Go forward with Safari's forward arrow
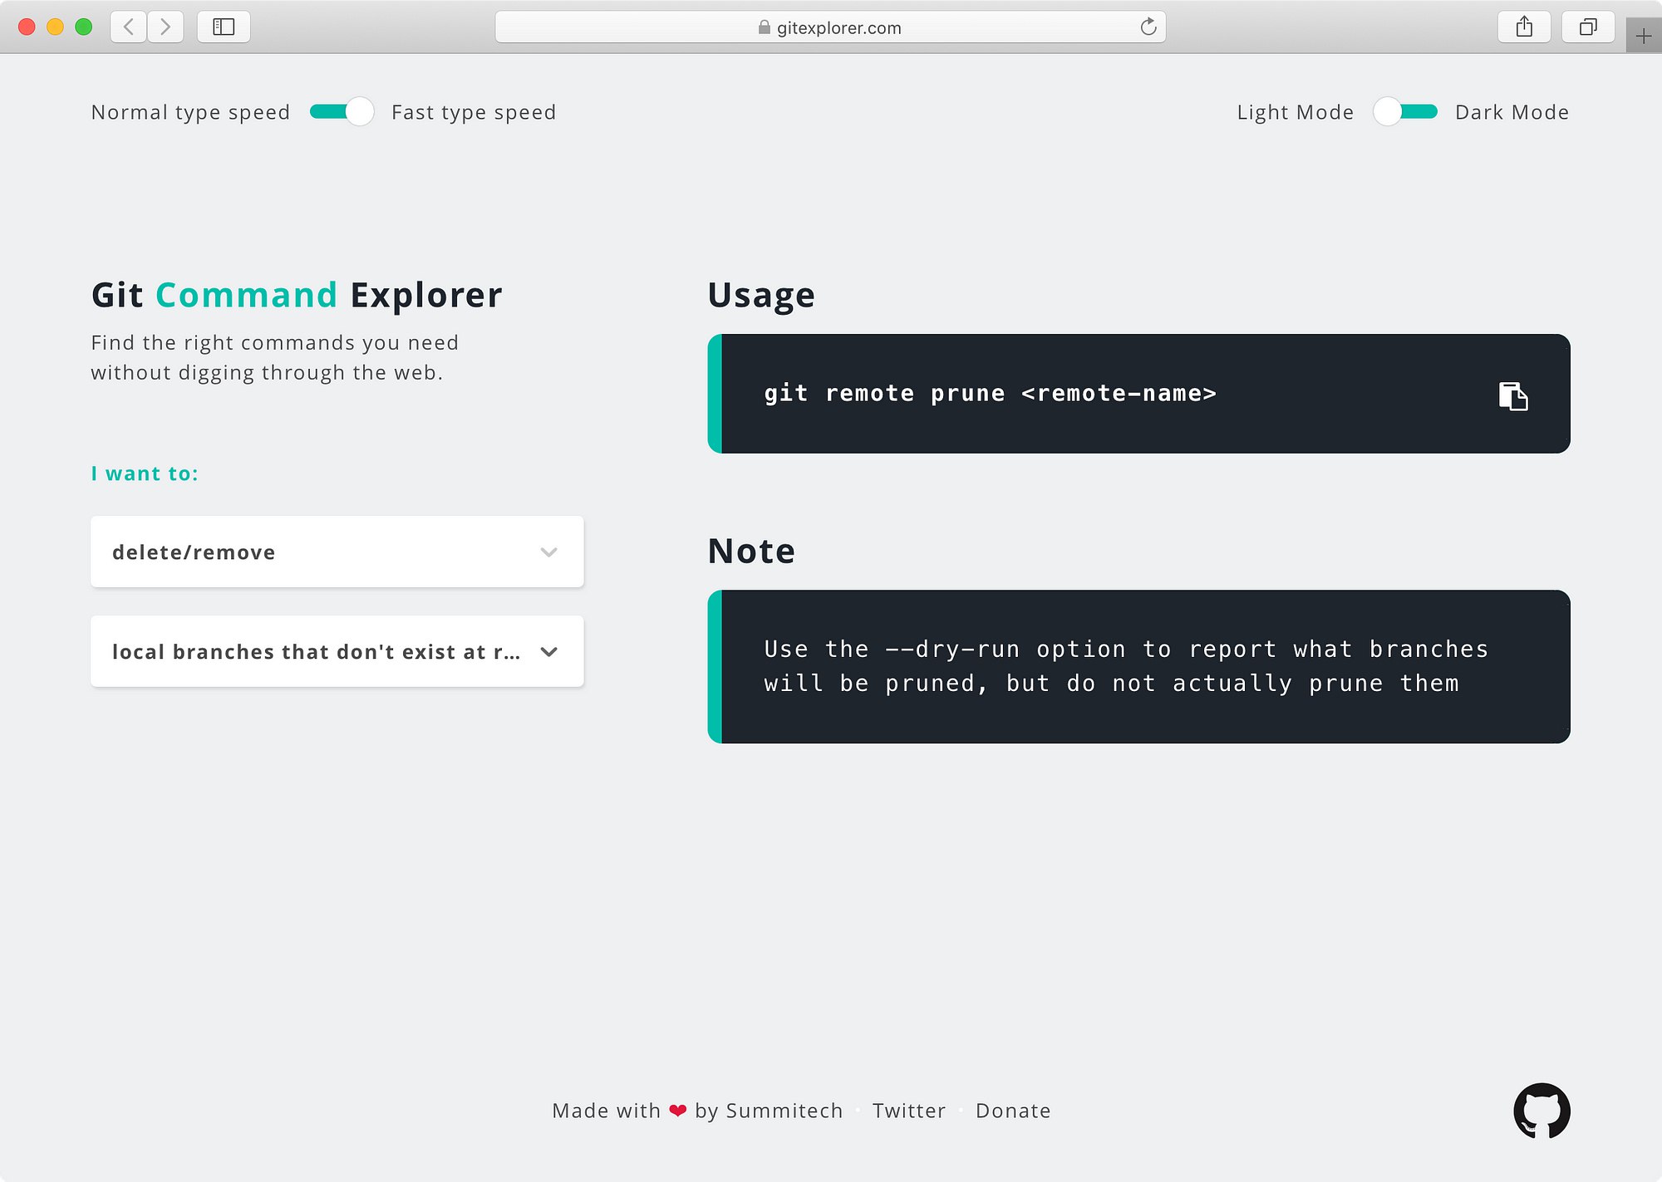 coord(165,27)
